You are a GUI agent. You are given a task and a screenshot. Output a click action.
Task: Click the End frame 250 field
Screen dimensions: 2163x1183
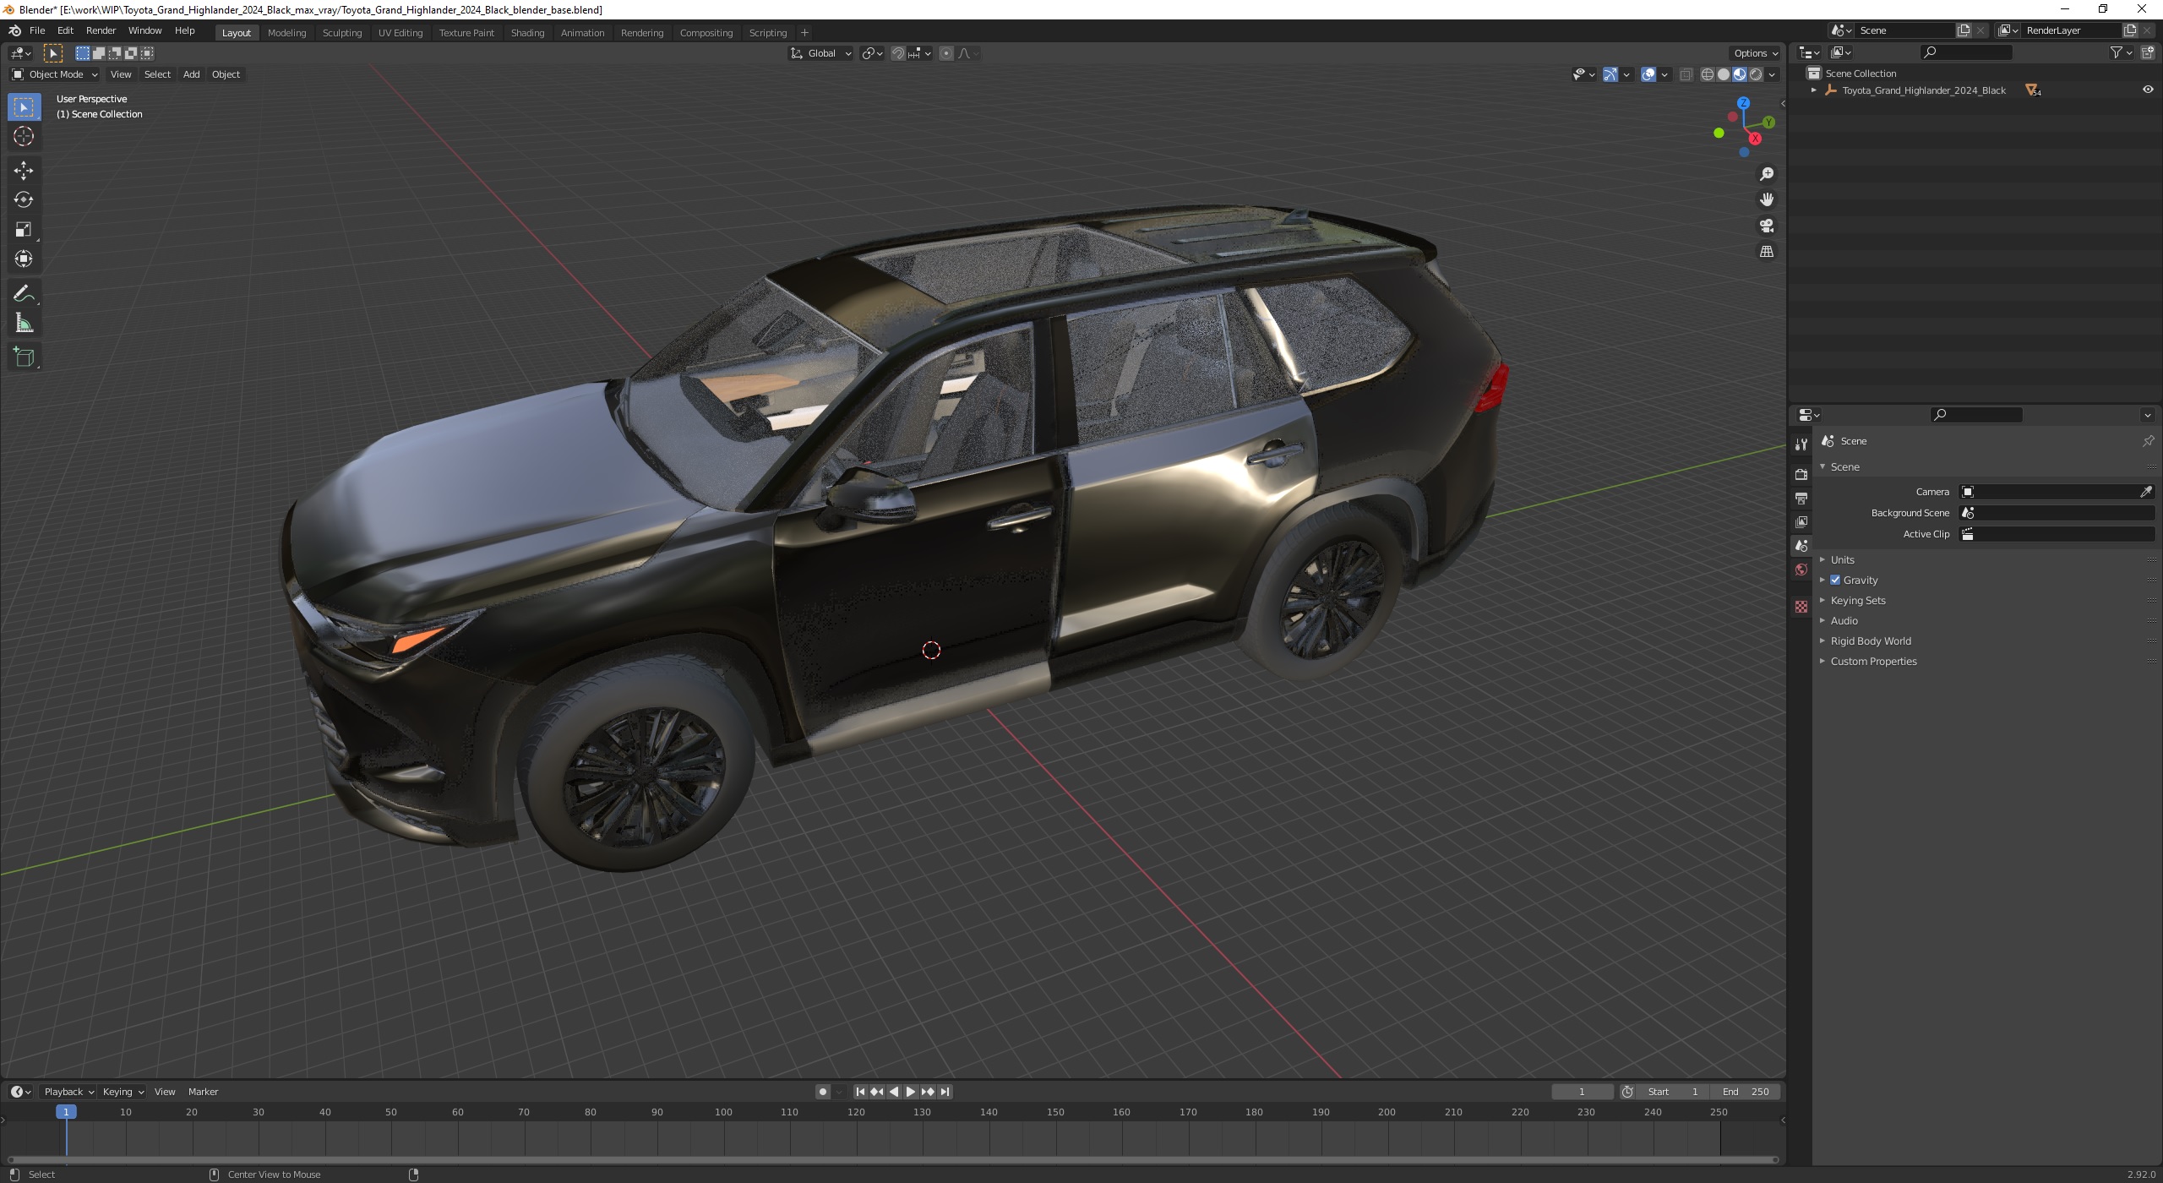point(1746,1092)
